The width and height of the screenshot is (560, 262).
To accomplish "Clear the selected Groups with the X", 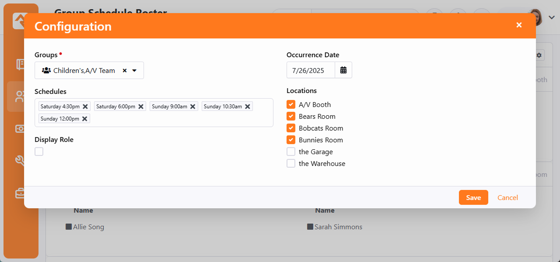I will coord(124,71).
